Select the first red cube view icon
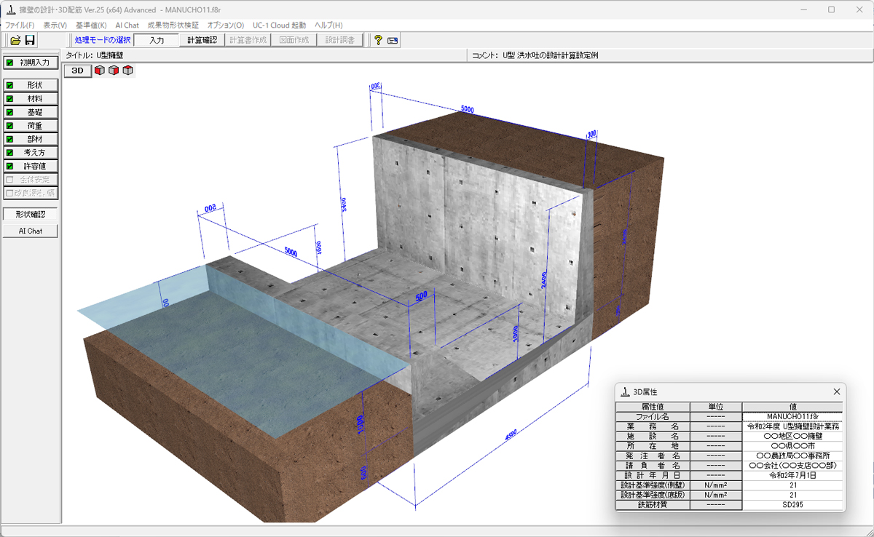 pyautogui.click(x=100, y=71)
